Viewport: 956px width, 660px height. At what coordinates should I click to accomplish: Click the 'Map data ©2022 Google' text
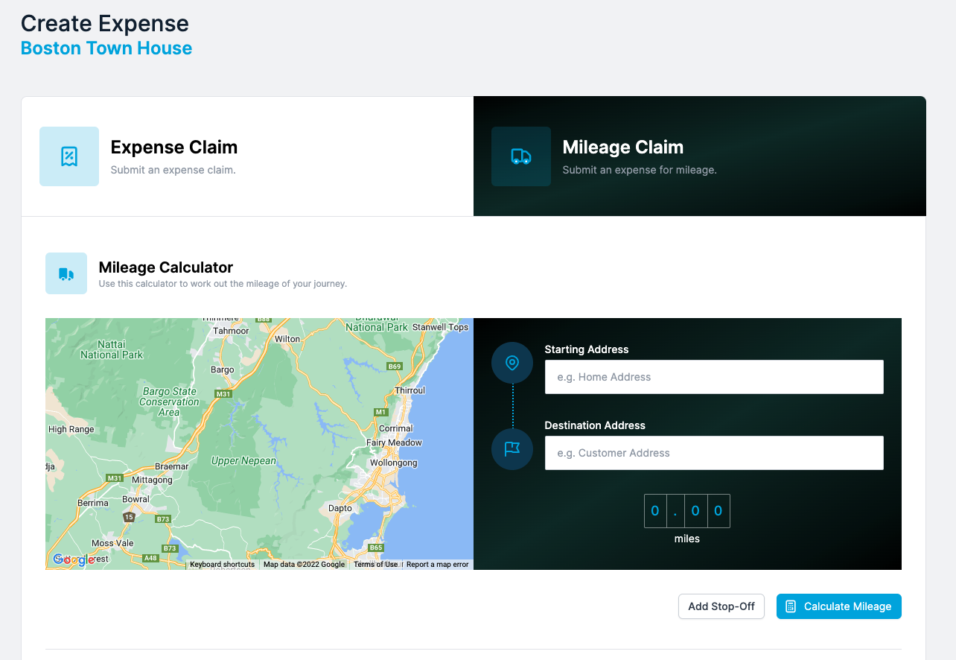coord(305,565)
